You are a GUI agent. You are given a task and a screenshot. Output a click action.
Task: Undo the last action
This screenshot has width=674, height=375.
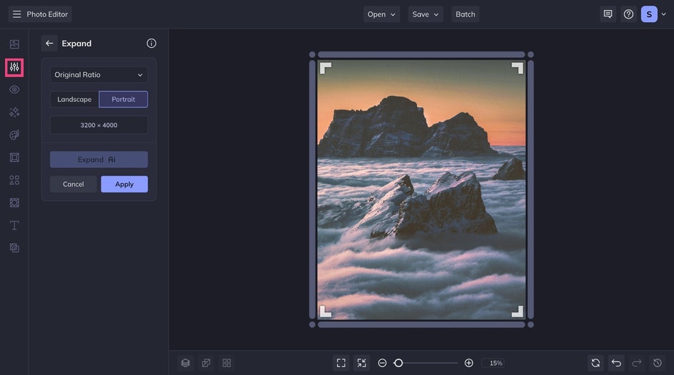click(616, 363)
